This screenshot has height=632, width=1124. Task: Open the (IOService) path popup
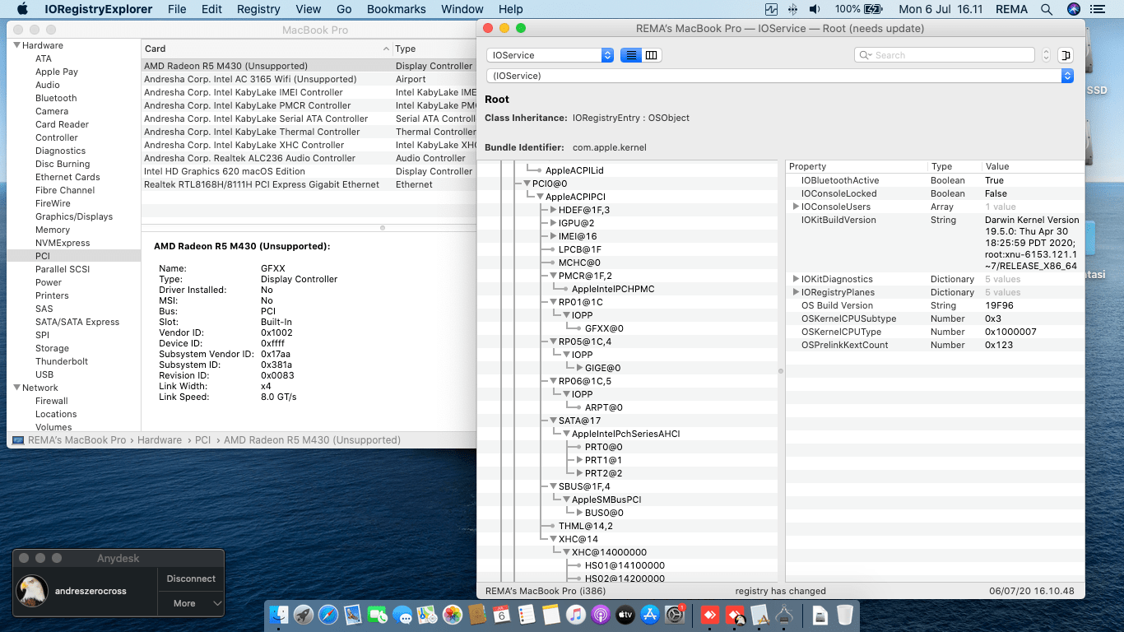(780, 76)
